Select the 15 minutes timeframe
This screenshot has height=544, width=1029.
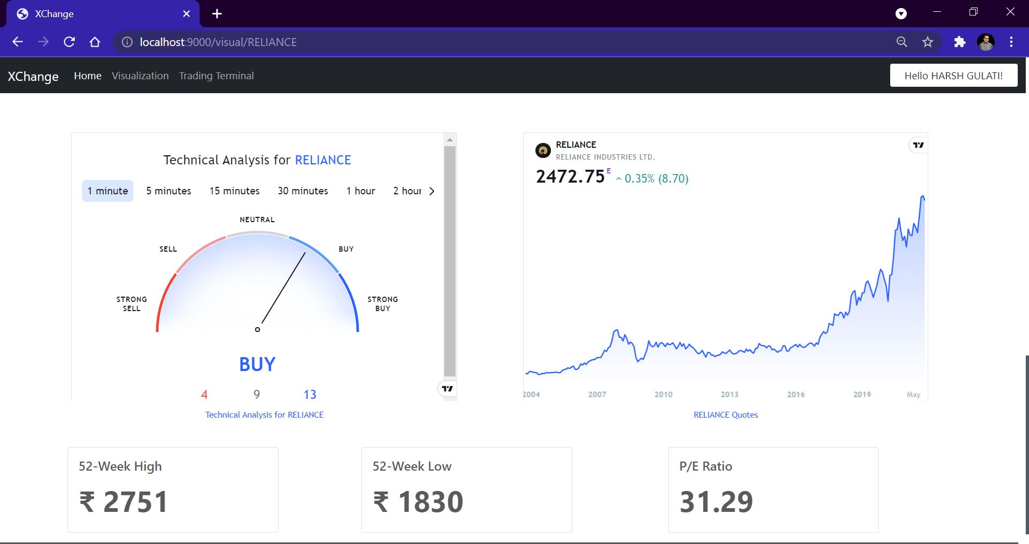pos(234,191)
